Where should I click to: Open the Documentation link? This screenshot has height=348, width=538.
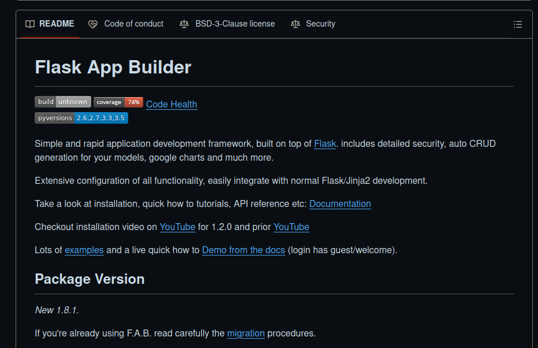point(340,203)
